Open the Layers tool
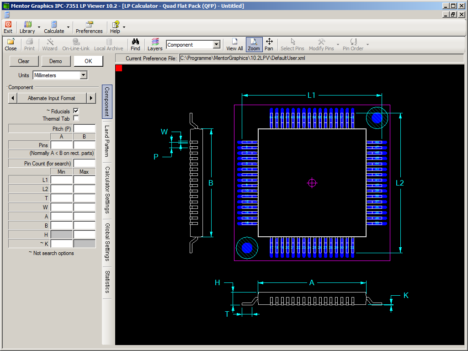468x351 pixels. click(x=155, y=44)
